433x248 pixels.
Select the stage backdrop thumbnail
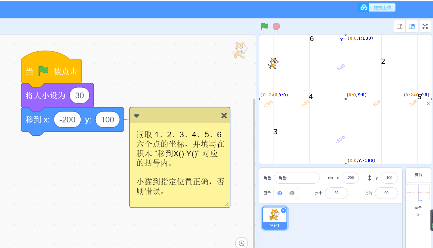[418, 193]
